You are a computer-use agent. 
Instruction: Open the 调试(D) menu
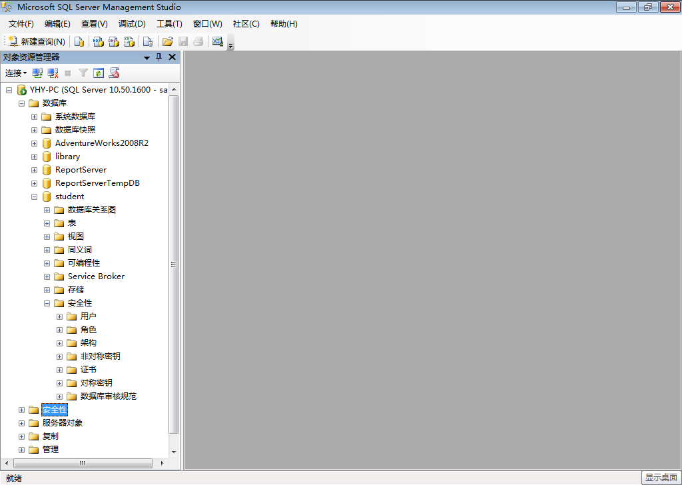pos(132,24)
